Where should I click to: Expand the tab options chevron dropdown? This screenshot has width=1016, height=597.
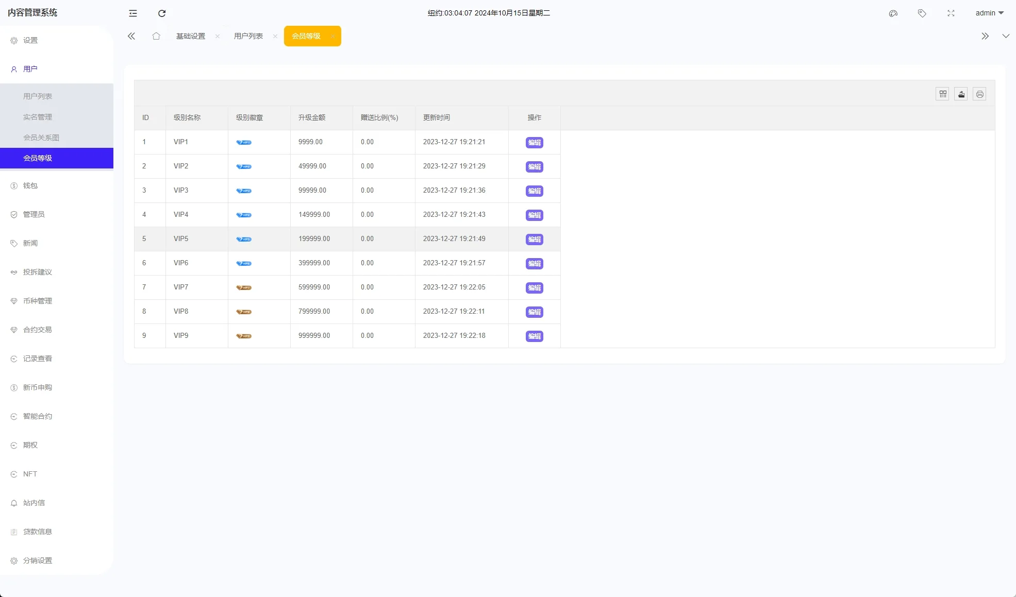(1006, 36)
